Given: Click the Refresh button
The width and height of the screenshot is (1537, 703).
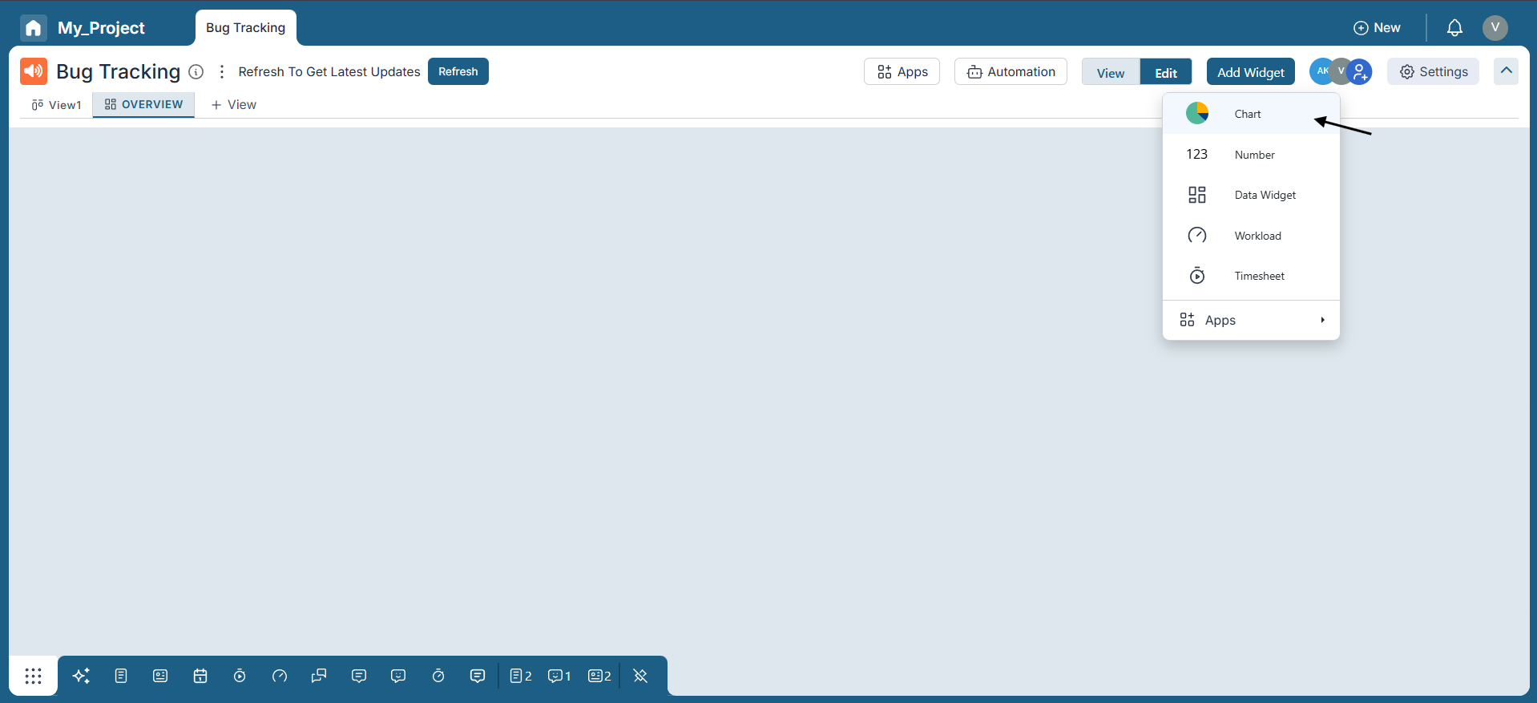Looking at the screenshot, I should (x=458, y=71).
